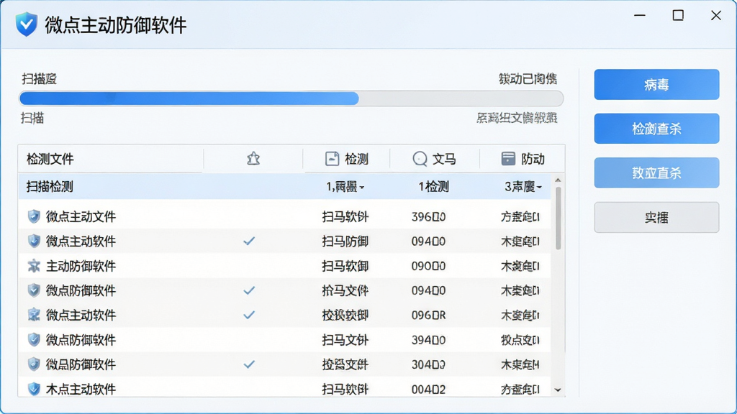Select the gear icon of the 主动防御软件 row

[x=34, y=266]
